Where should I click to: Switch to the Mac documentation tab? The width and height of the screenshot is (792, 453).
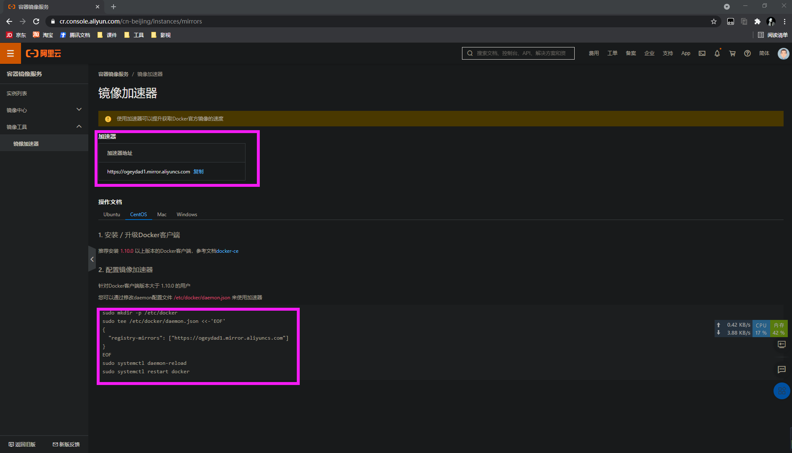[x=162, y=215]
